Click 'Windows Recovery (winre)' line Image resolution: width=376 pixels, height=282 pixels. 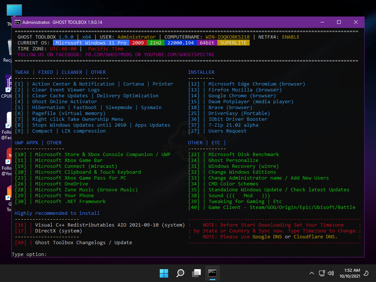click(244, 166)
